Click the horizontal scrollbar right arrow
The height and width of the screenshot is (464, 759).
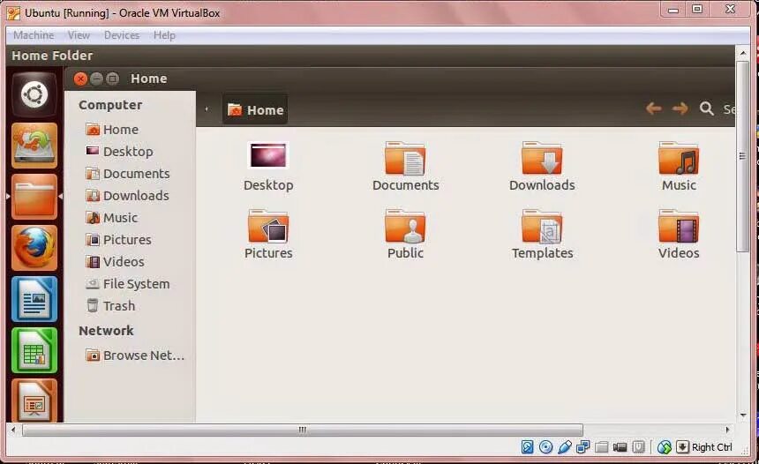coord(727,430)
